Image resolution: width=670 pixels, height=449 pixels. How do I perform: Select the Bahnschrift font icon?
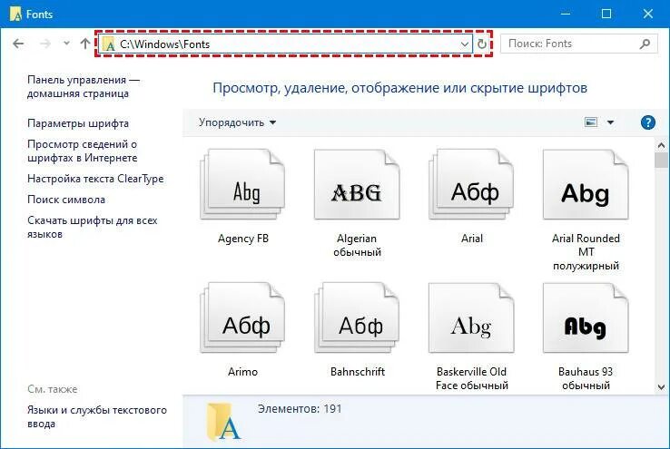click(x=357, y=317)
